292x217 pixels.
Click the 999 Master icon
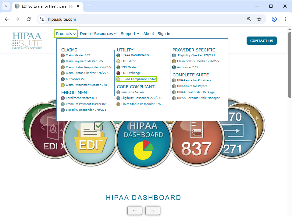118,67
